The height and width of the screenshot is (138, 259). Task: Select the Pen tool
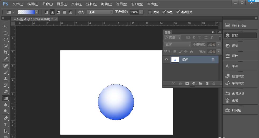coord(5,118)
